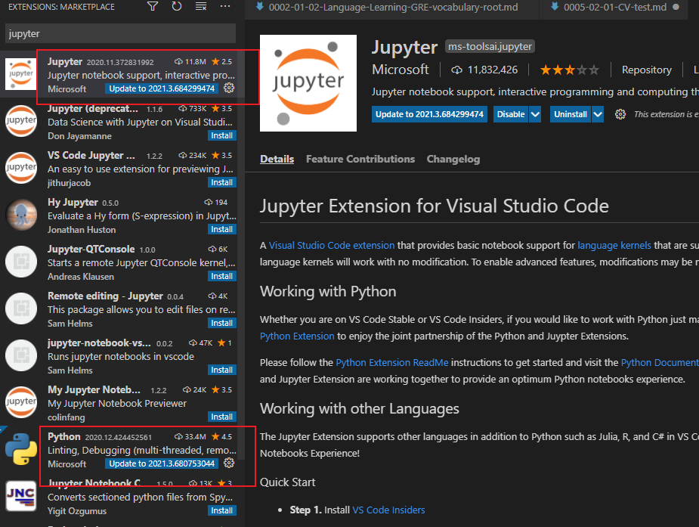
Task: Click inside the jupyter search box
Action: coord(119,33)
